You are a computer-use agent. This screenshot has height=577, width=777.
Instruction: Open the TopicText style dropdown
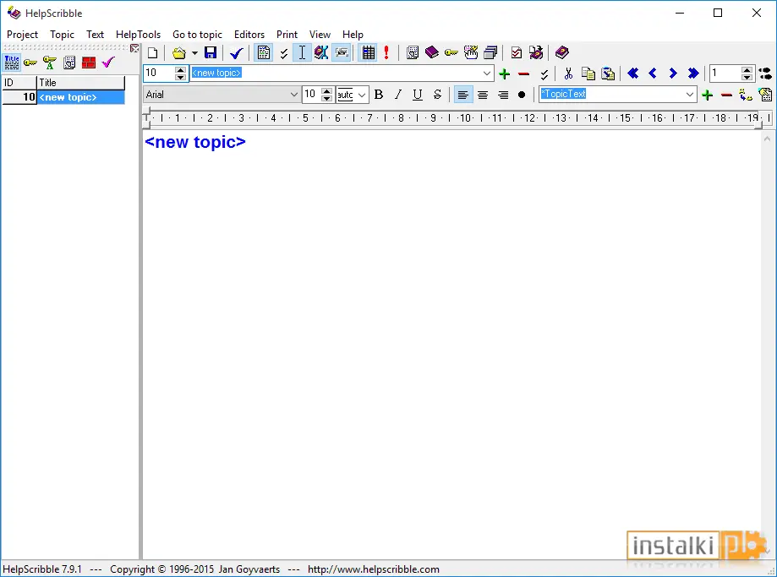(x=689, y=94)
